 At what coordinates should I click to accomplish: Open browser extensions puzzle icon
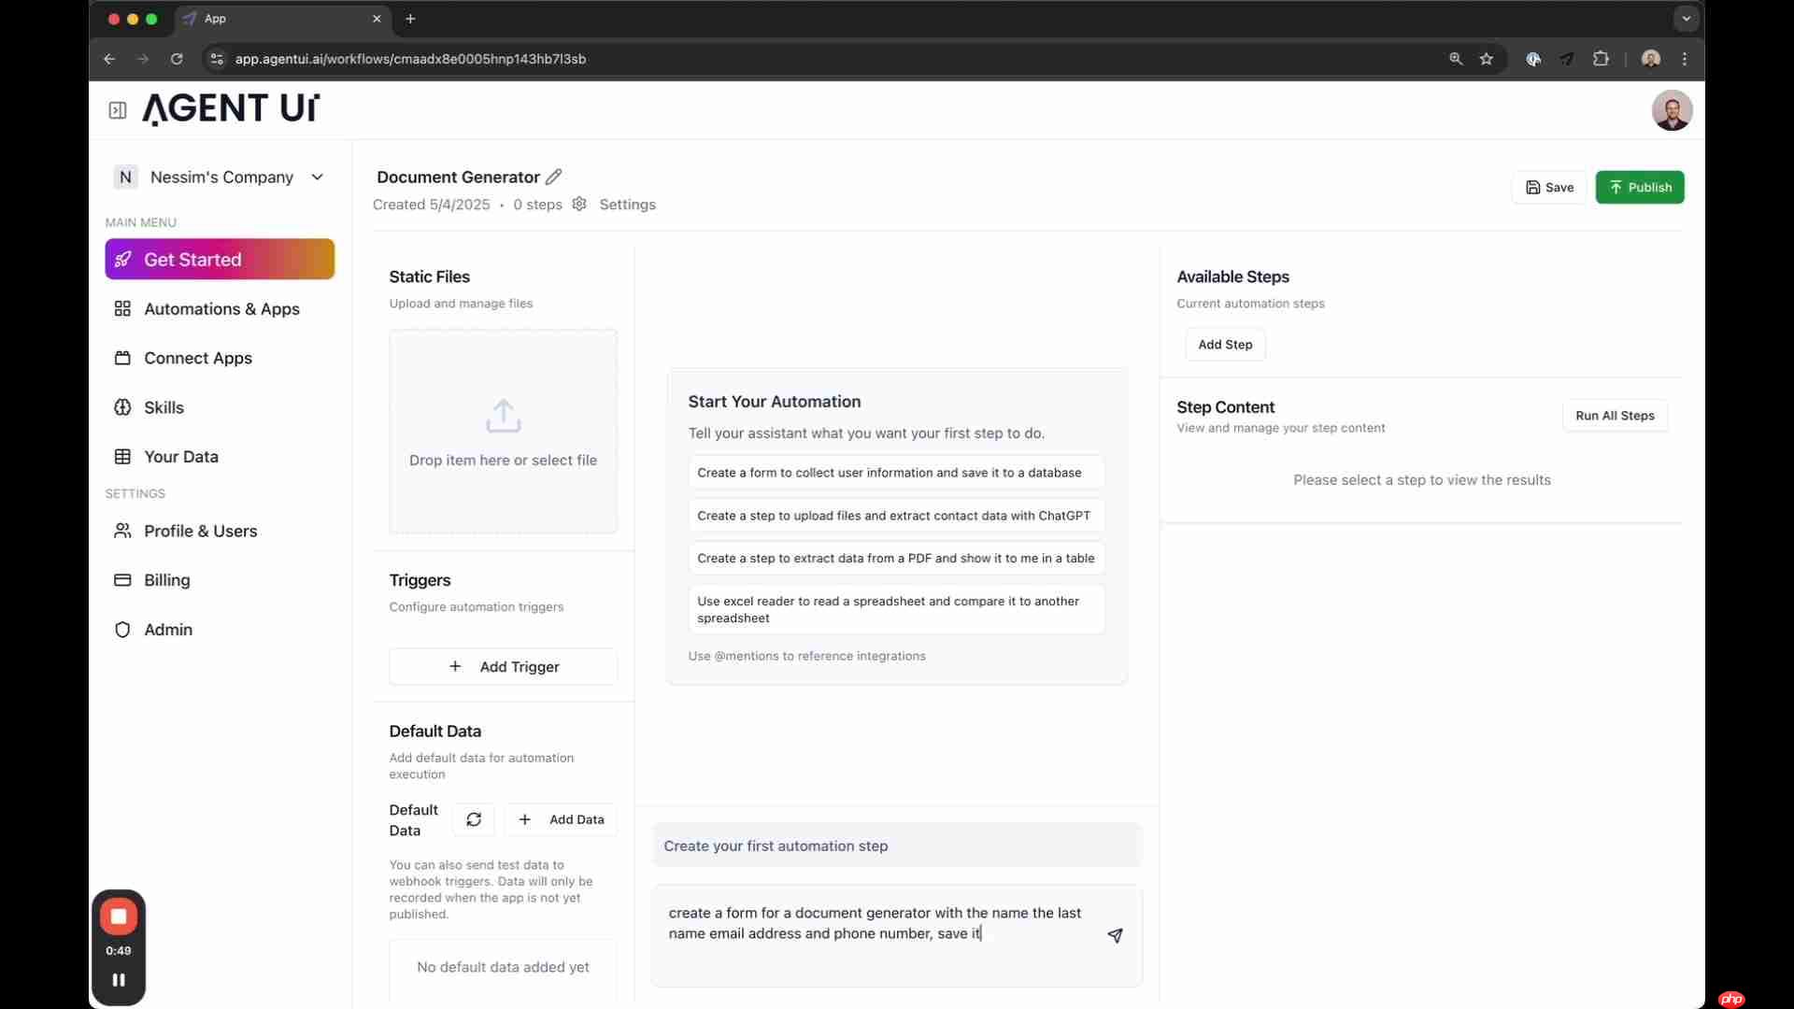tap(1601, 59)
